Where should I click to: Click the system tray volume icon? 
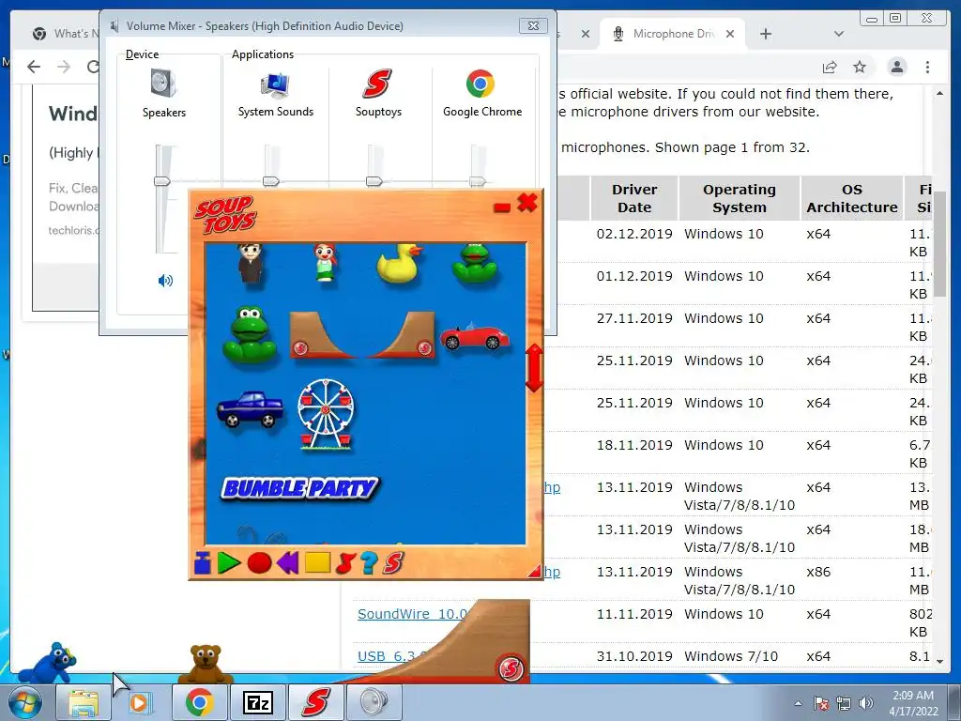click(866, 703)
